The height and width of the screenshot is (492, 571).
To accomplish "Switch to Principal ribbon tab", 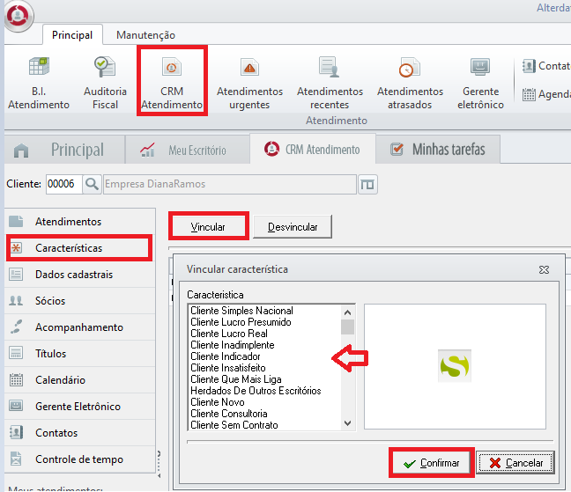I will (x=72, y=35).
